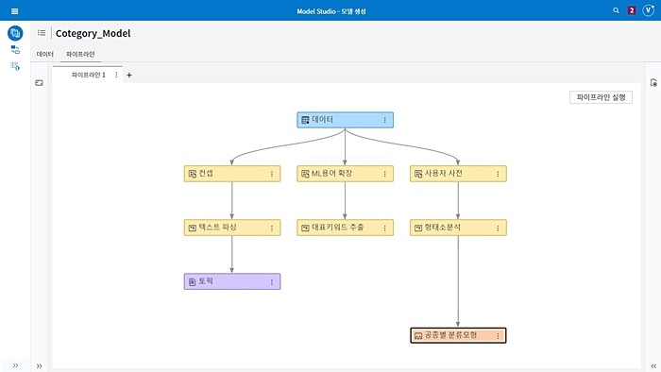Open the data table sidebar icon
The image size is (661, 372).
tap(15, 66)
